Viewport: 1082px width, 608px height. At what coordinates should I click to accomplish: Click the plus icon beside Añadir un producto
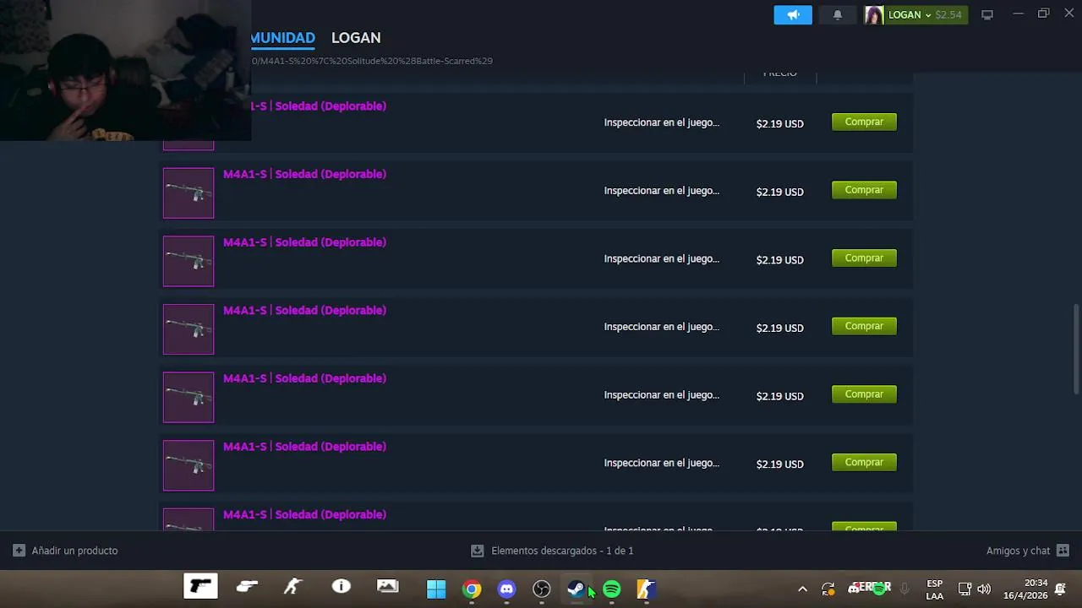click(19, 551)
